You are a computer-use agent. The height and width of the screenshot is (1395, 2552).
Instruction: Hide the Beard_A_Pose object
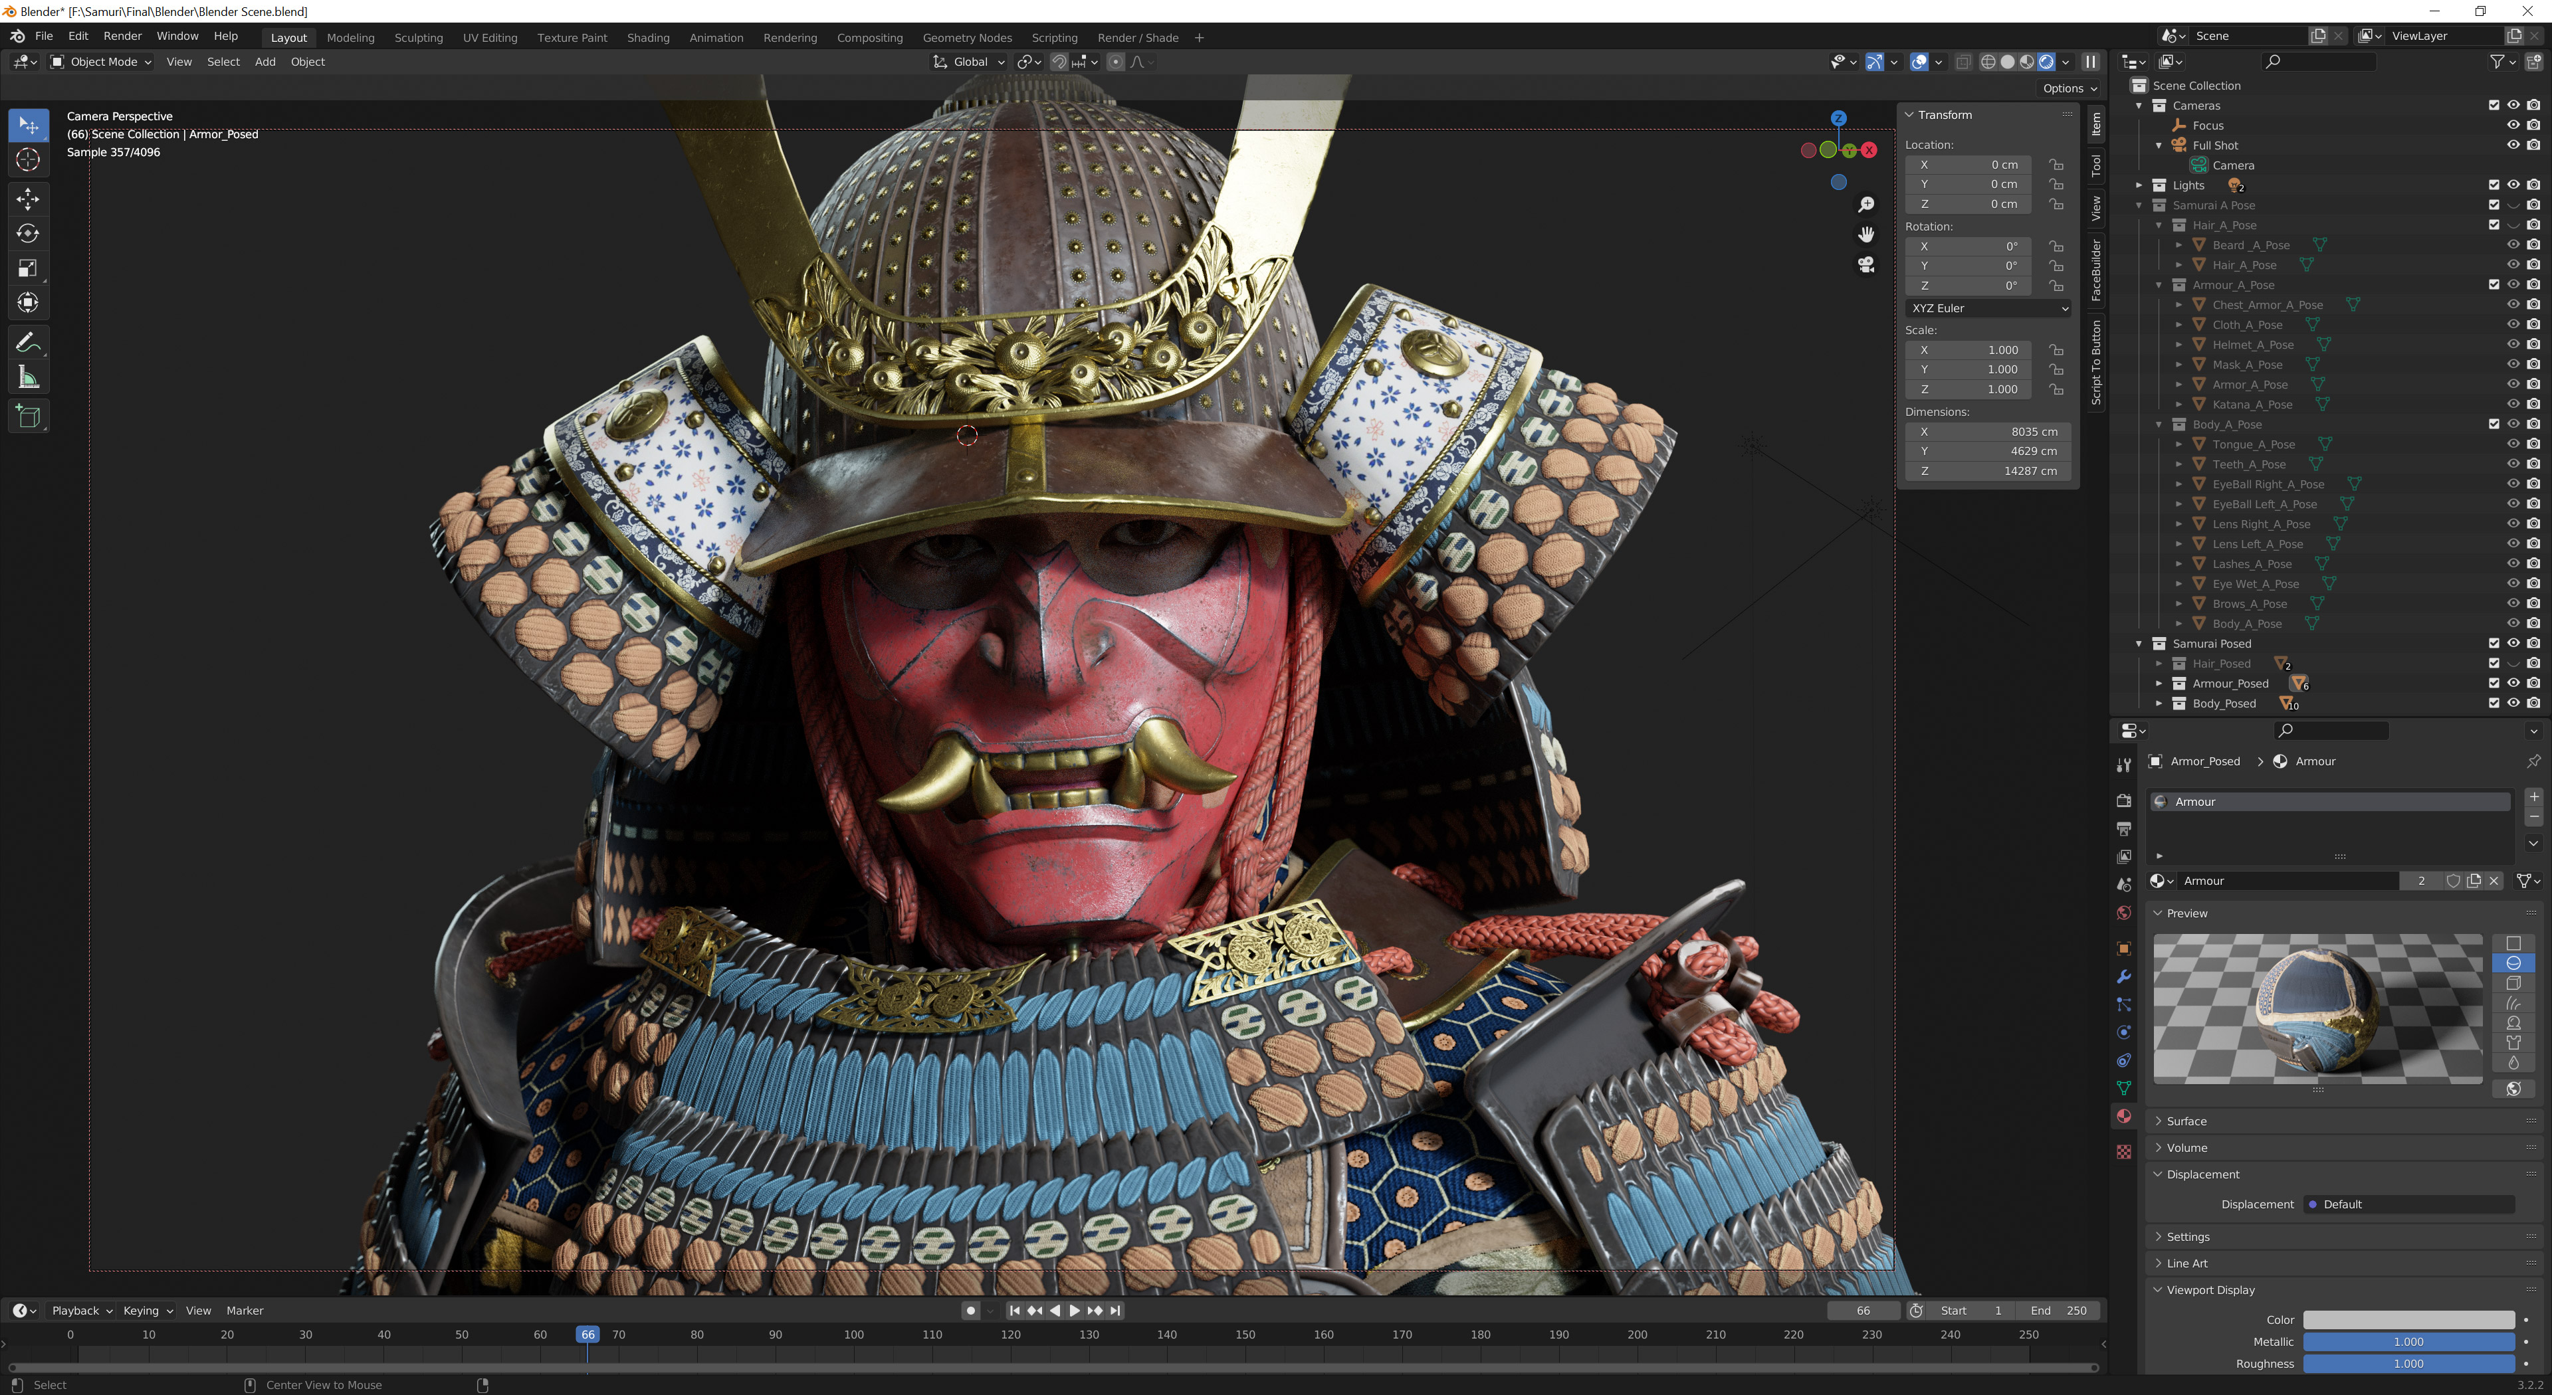pyautogui.click(x=2513, y=244)
